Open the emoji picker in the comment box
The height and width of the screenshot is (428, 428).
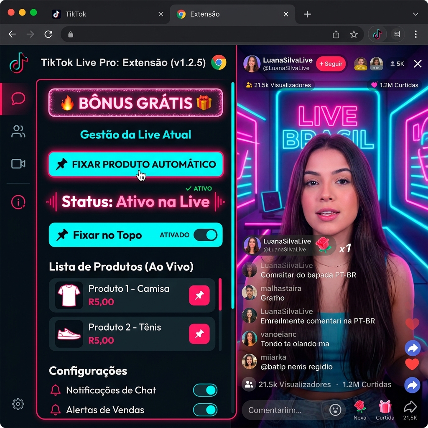click(x=335, y=410)
